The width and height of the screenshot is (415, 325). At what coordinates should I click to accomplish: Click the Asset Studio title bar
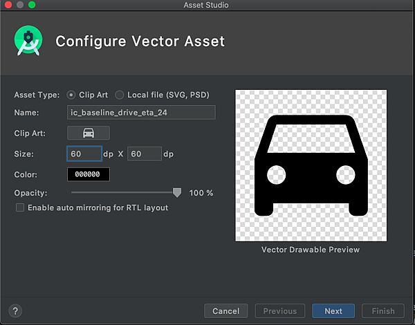[207, 5]
